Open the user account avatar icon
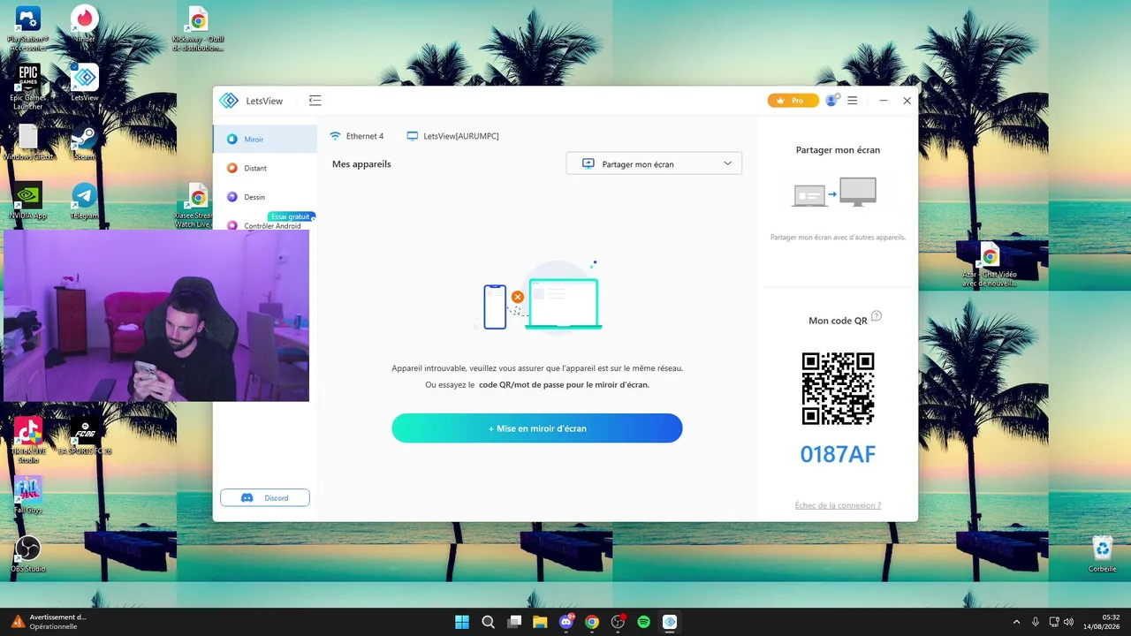This screenshot has height=636, width=1131. pyautogui.click(x=831, y=101)
